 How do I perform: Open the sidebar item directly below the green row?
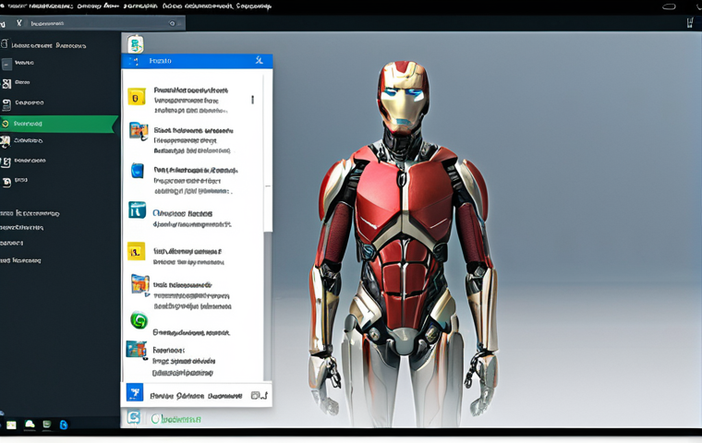[x=22, y=141]
